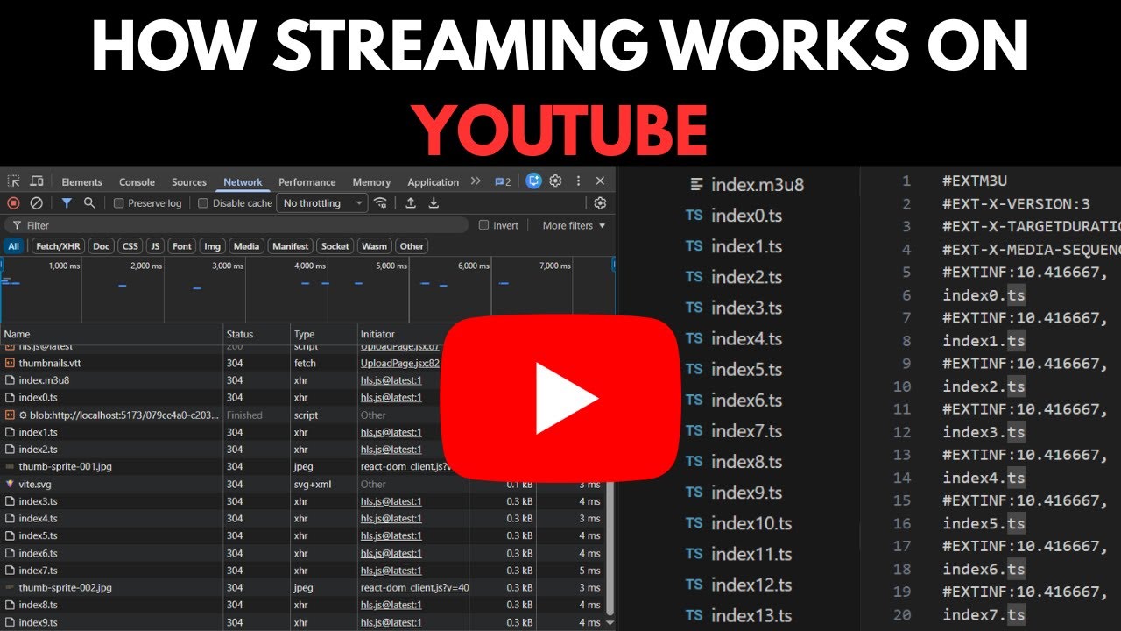1121x631 pixels.
Task: Filter requests by JS type
Action: click(155, 246)
